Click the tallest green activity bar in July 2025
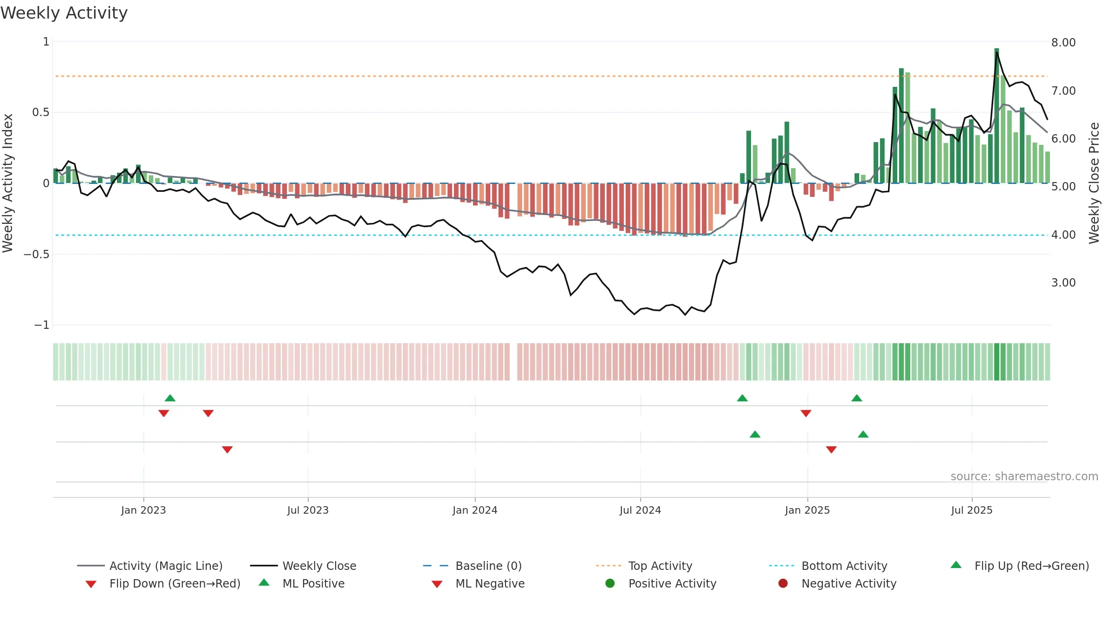This screenshot has width=1114, height=627. [x=997, y=116]
